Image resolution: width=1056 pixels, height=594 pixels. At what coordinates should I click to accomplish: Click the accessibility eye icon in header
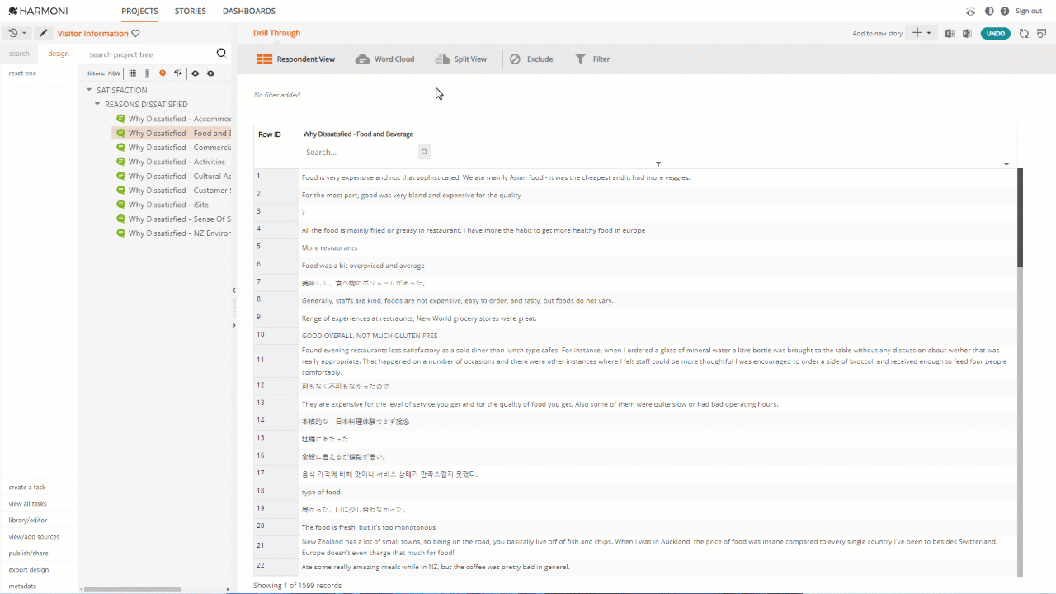click(971, 11)
